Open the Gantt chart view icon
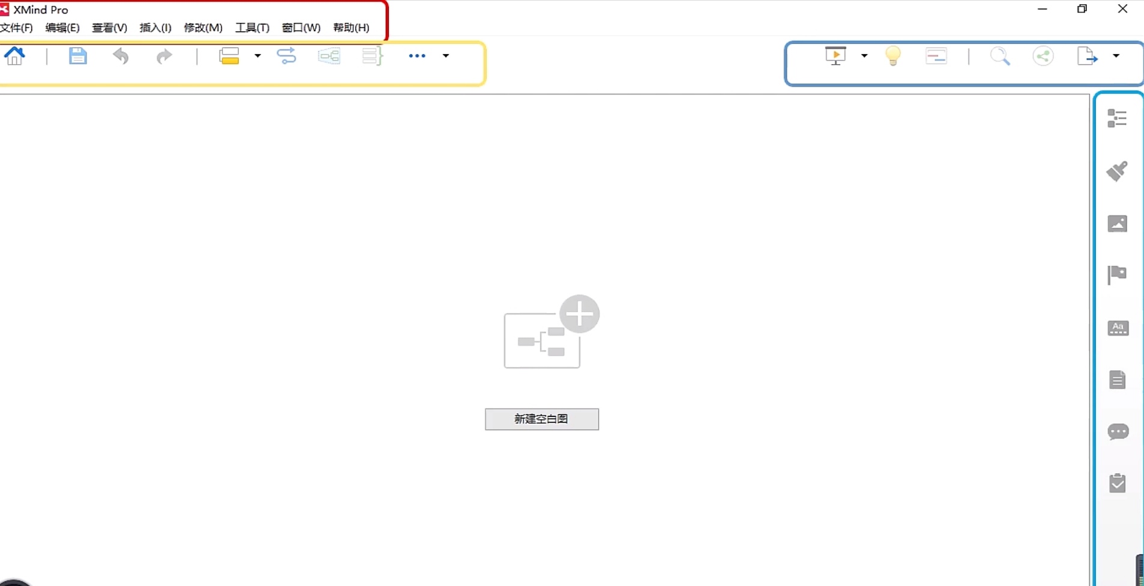This screenshot has width=1144, height=586. pos(936,56)
